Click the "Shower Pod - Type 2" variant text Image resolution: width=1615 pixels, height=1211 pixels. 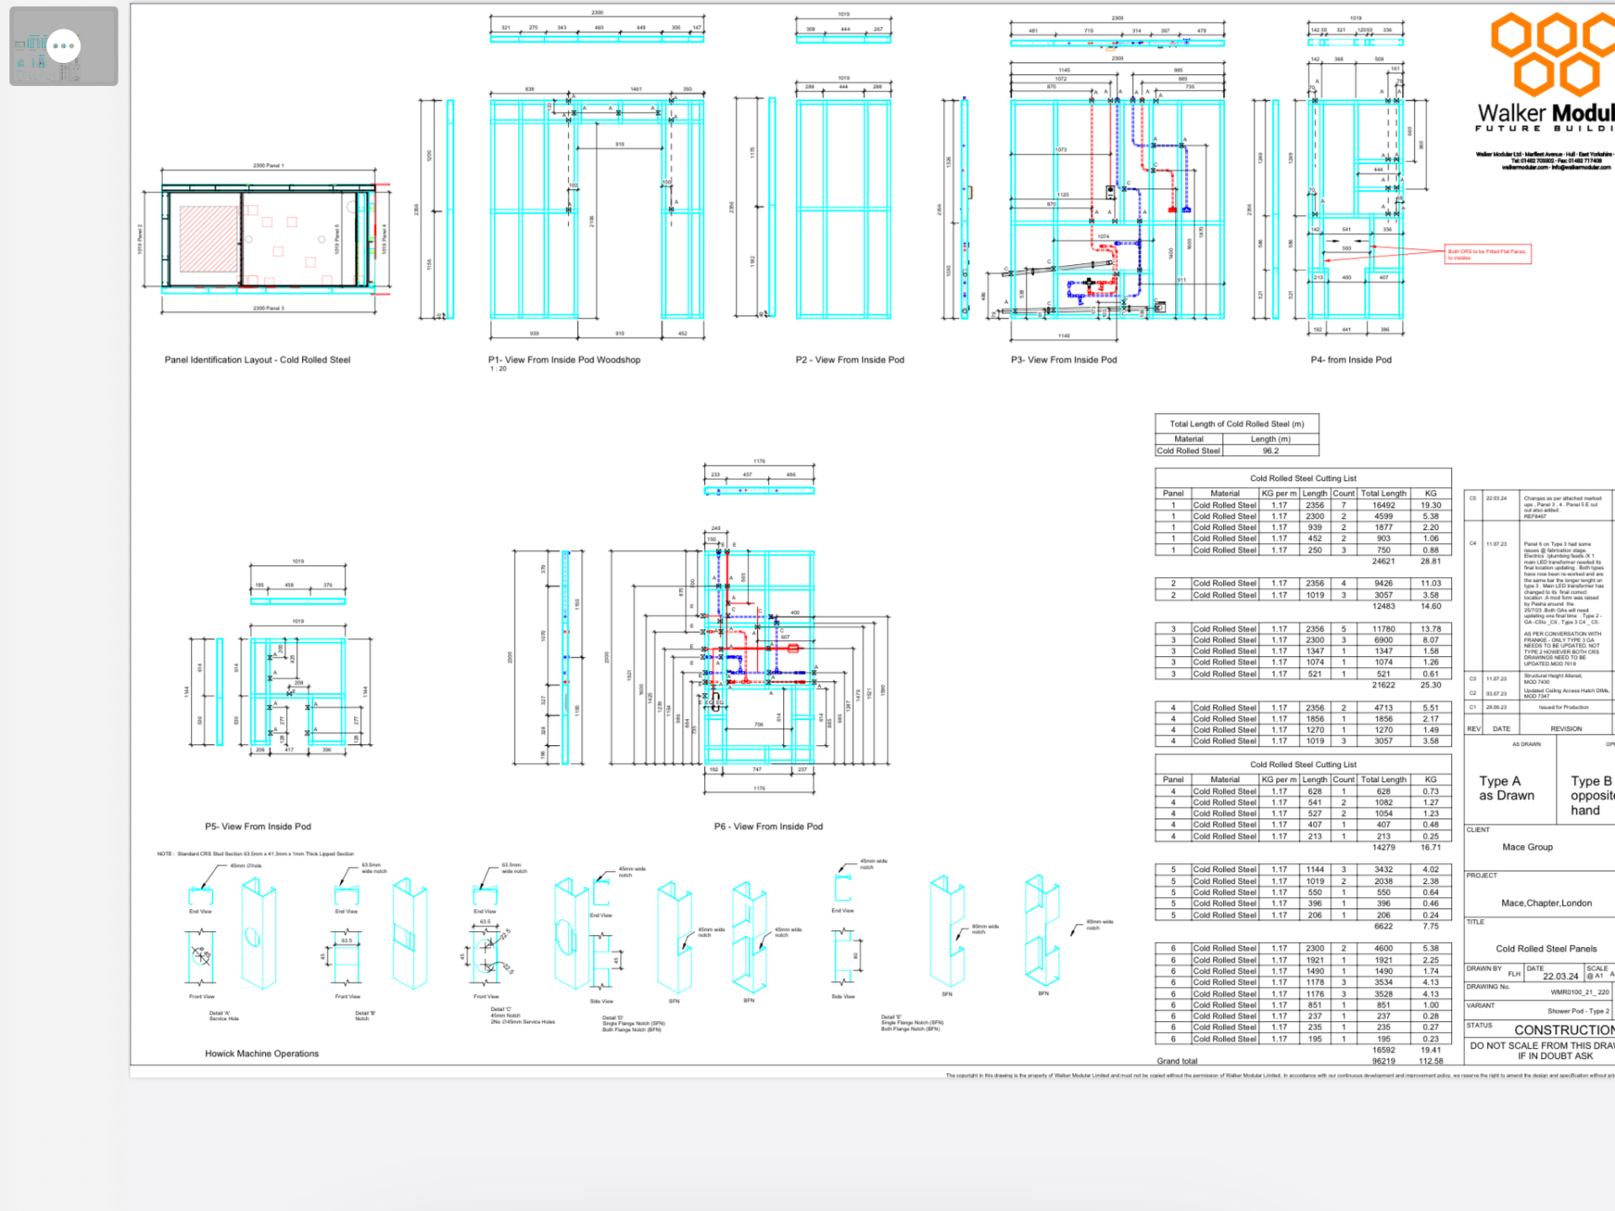1578,1011
